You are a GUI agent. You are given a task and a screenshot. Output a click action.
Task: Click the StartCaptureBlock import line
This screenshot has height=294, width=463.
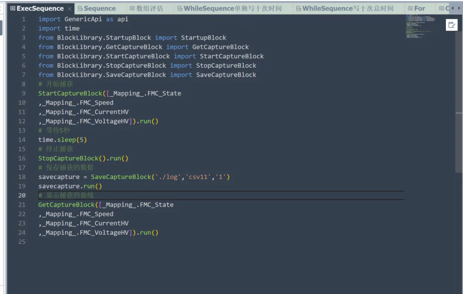151,57
